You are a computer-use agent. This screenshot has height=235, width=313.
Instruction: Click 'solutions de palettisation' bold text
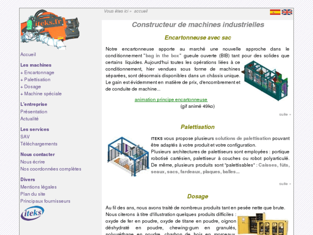tap(243, 138)
